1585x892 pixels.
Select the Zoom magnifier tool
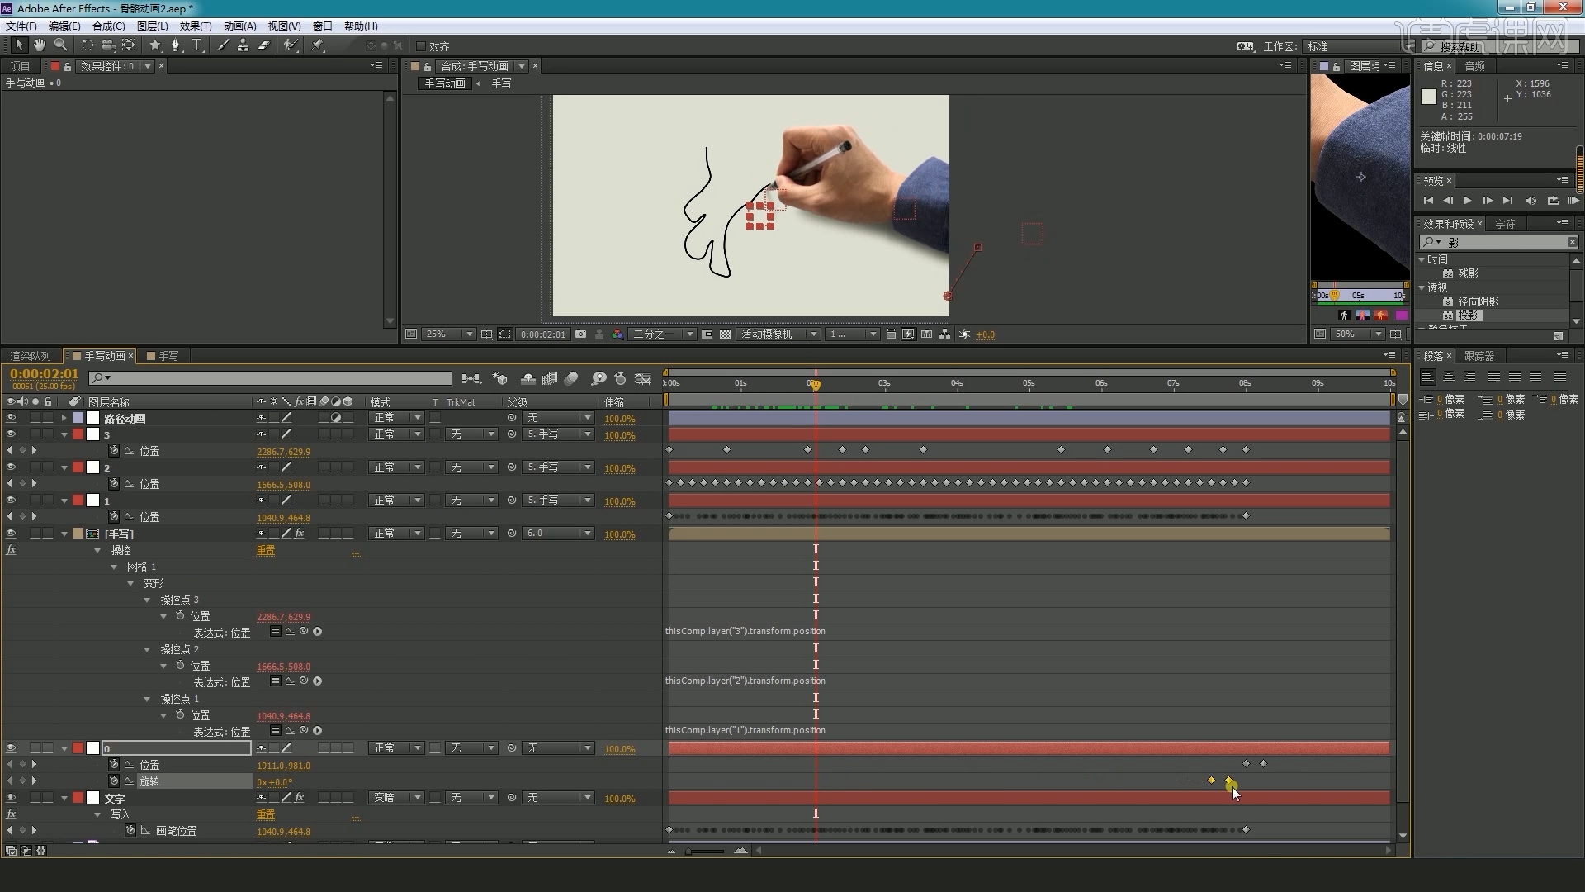tap(60, 45)
